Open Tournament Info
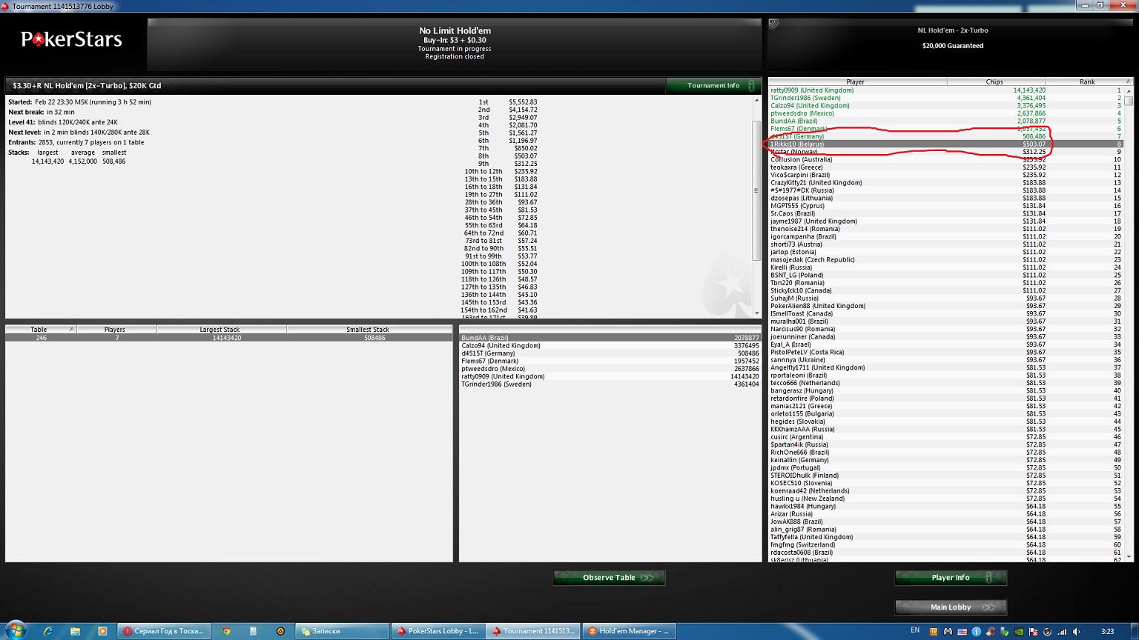This screenshot has height=640, width=1139. tap(713, 85)
